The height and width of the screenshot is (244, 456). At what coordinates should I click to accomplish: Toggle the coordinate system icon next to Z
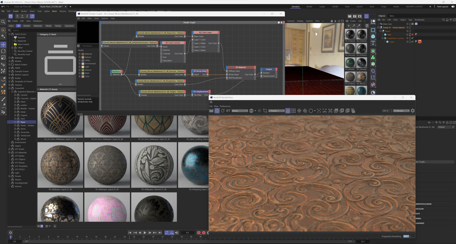point(32,16)
